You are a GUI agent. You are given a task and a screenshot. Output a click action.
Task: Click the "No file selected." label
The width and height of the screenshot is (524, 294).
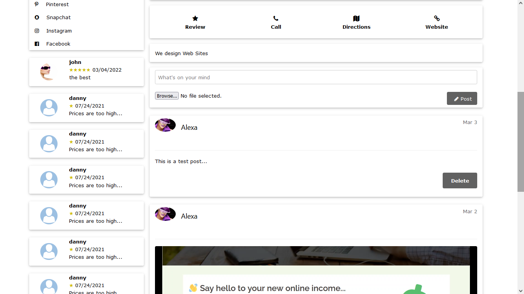201,96
